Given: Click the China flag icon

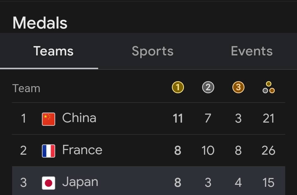Looking at the screenshot, I should pyautogui.click(x=48, y=119).
